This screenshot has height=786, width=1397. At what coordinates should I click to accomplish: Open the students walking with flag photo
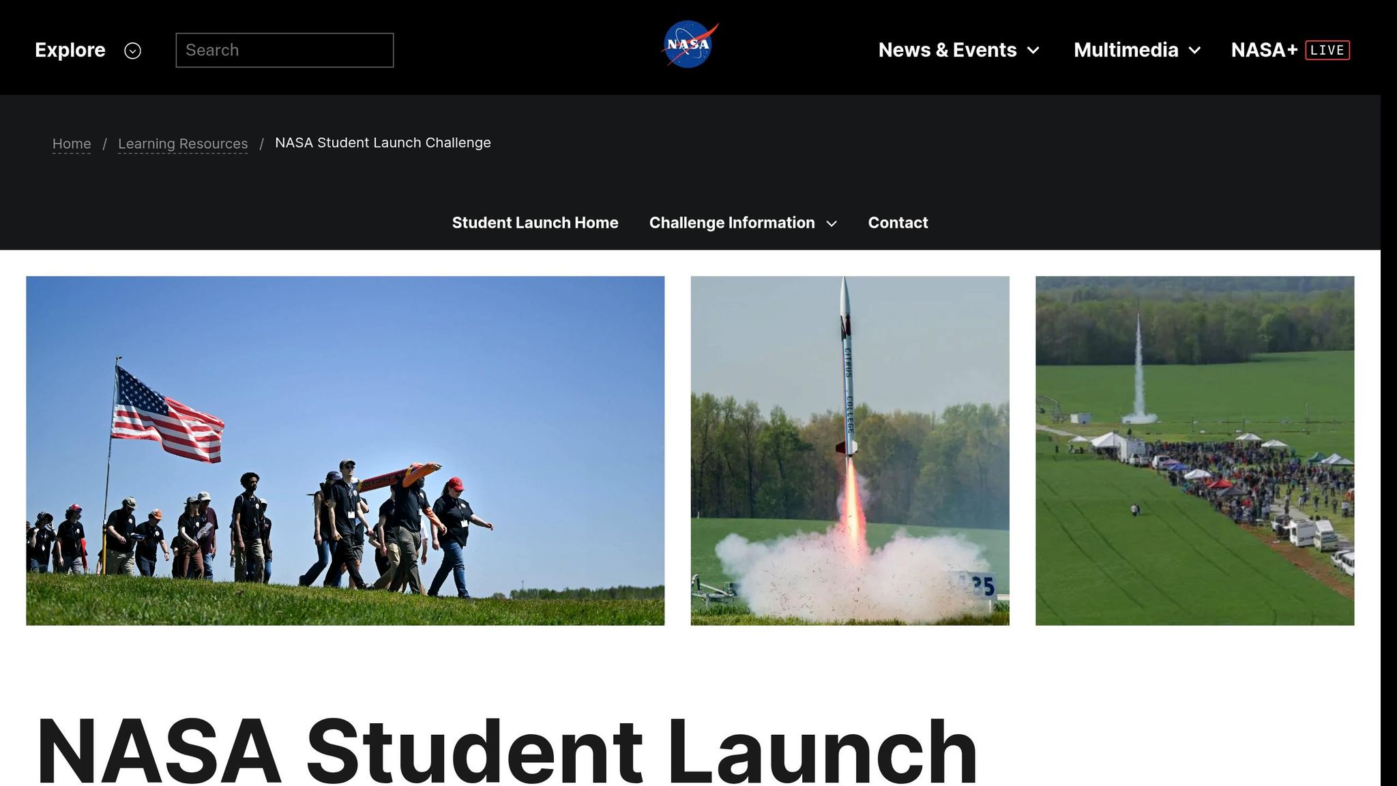point(345,450)
